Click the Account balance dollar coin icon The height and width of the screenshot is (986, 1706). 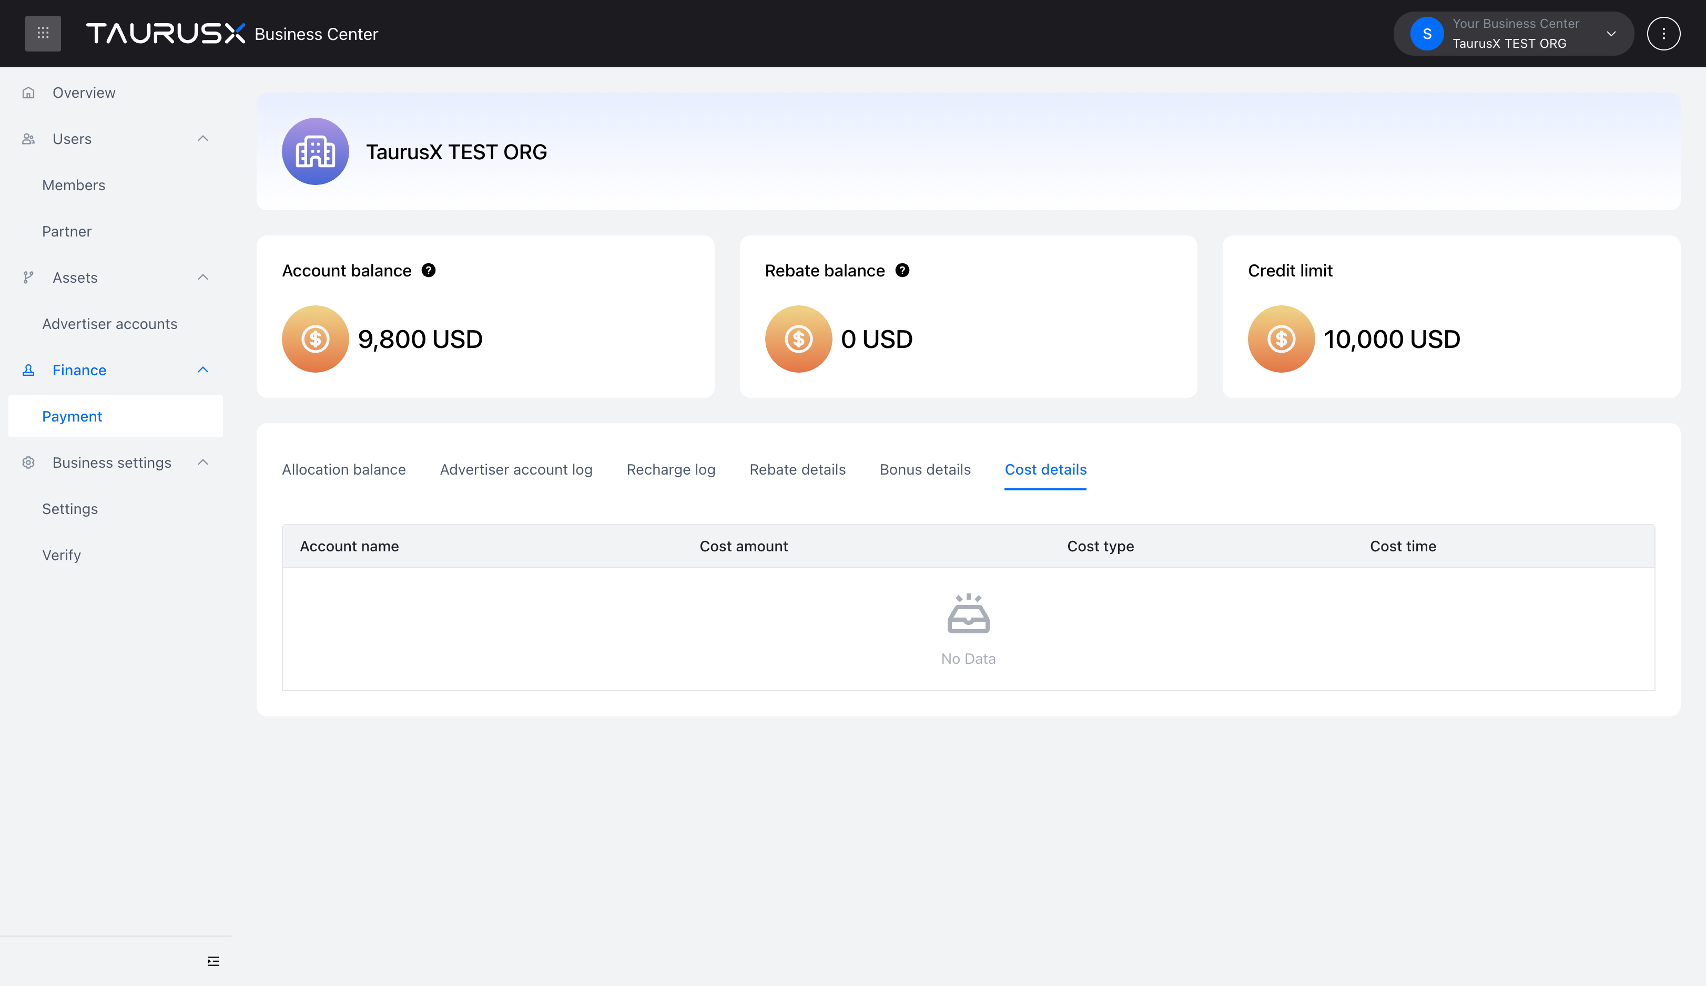(315, 339)
